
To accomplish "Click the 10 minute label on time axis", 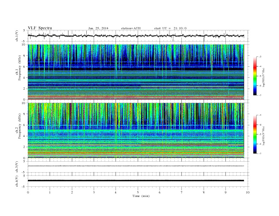I will tap(248, 192).
